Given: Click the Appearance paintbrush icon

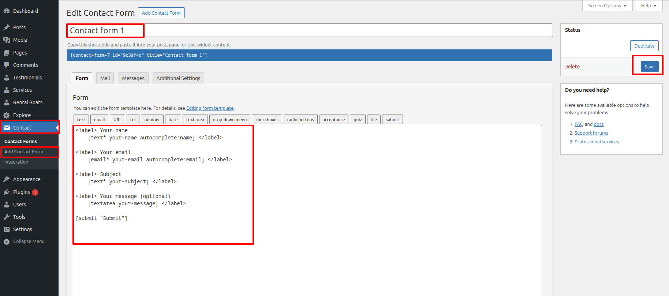Looking at the screenshot, I should tap(7, 179).
